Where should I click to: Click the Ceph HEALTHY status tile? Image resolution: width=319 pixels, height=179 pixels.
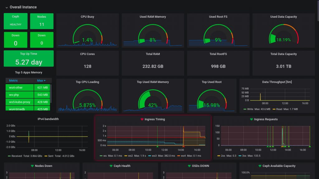point(16,21)
